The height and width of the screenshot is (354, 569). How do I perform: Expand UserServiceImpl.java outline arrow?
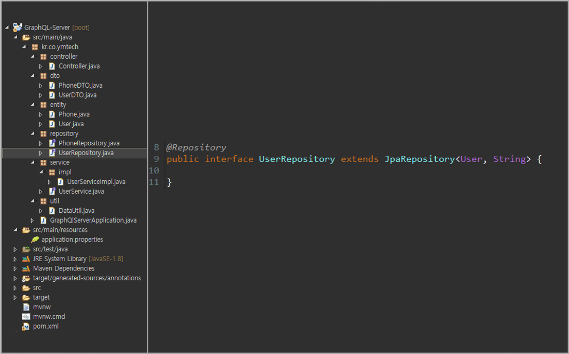pos(50,182)
